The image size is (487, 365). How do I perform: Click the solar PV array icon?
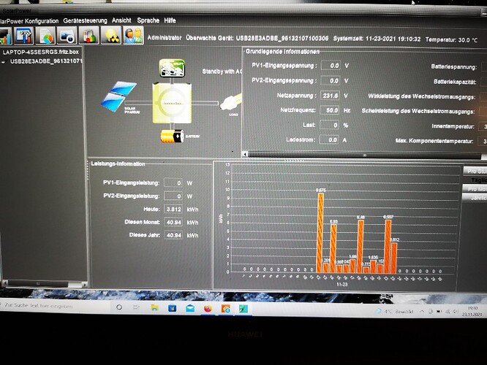118,96
